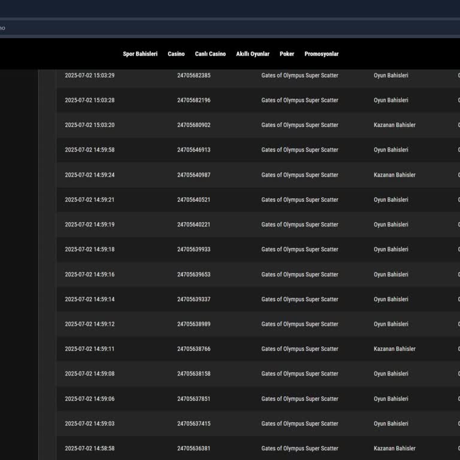Image resolution: width=460 pixels, height=460 pixels.
Task: Select transaction ID 24705639653
Action: click(x=193, y=274)
